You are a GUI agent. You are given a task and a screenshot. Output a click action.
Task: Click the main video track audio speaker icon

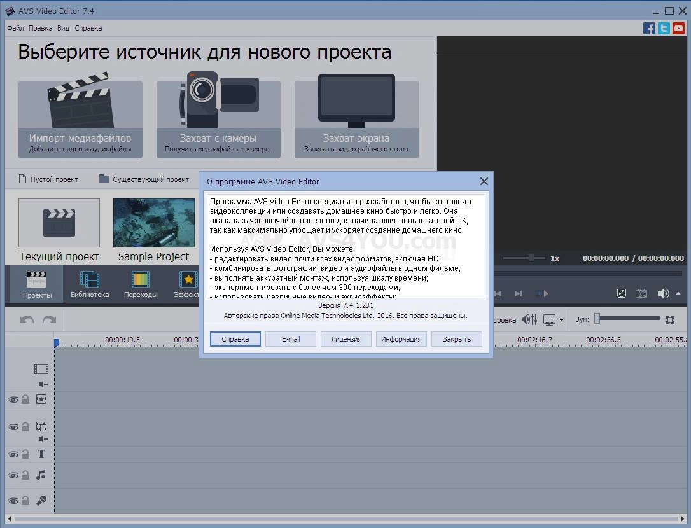click(x=43, y=384)
